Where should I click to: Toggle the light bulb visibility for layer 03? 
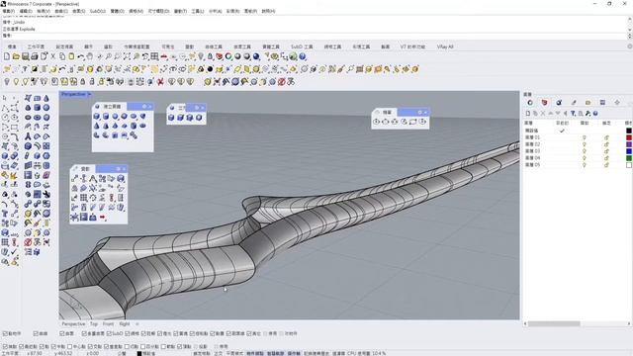(x=585, y=151)
